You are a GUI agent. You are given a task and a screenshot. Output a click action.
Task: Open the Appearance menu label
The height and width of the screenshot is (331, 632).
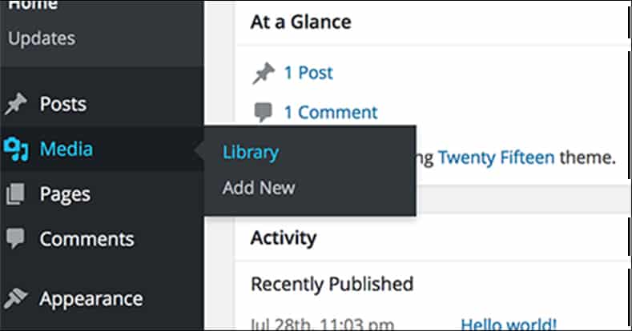(x=91, y=299)
